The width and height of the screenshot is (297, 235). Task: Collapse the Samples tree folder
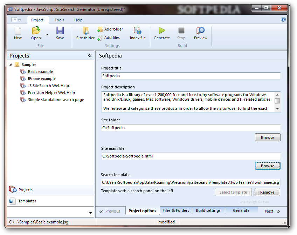coord(11,65)
